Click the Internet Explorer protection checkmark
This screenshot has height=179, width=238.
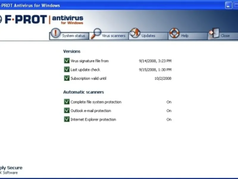(67, 119)
